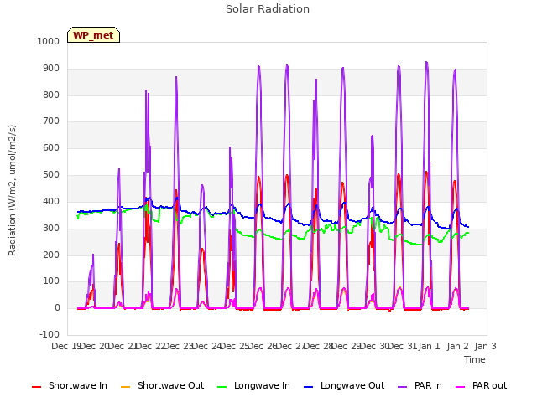This screenshot has width=537, height=402.
Task: Click the magenta PAR out legend swatch
Action: click(x=461, y=387)
